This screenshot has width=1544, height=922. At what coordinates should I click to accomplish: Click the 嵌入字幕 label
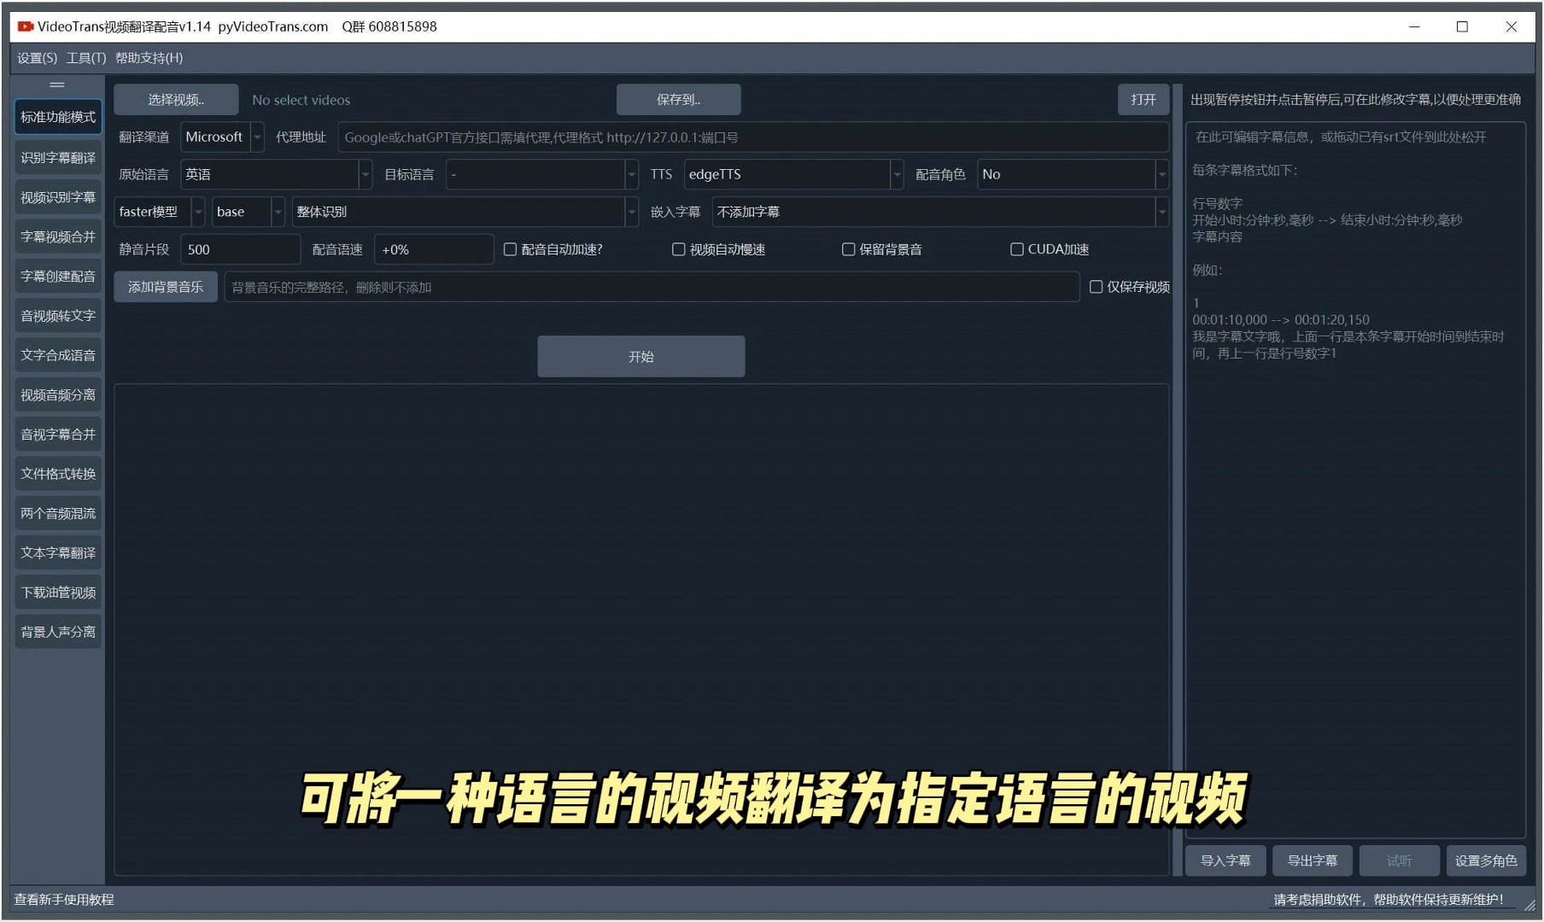coord(675,212)
